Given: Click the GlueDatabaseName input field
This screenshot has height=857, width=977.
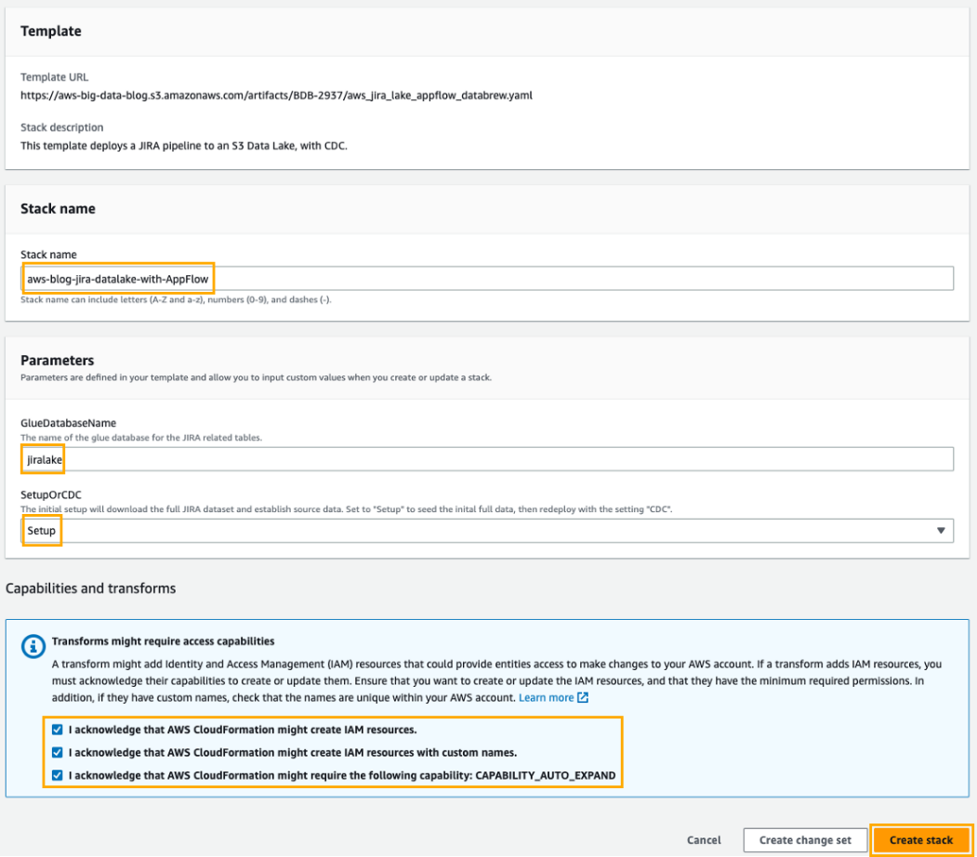Looking at the screenshot, I should pos(487,460).
